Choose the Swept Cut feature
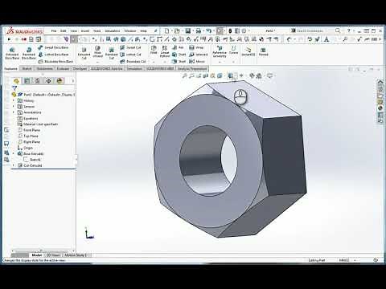 coord(130,47)
